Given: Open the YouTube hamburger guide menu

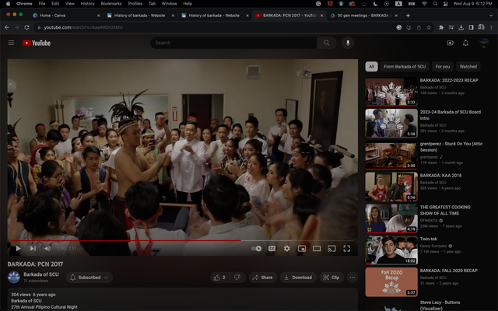Looking at the screenshot, I should point(11,43).
